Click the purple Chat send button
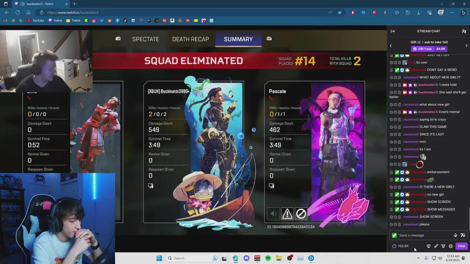This screenshot has height=264, width=470. point(462,246)
